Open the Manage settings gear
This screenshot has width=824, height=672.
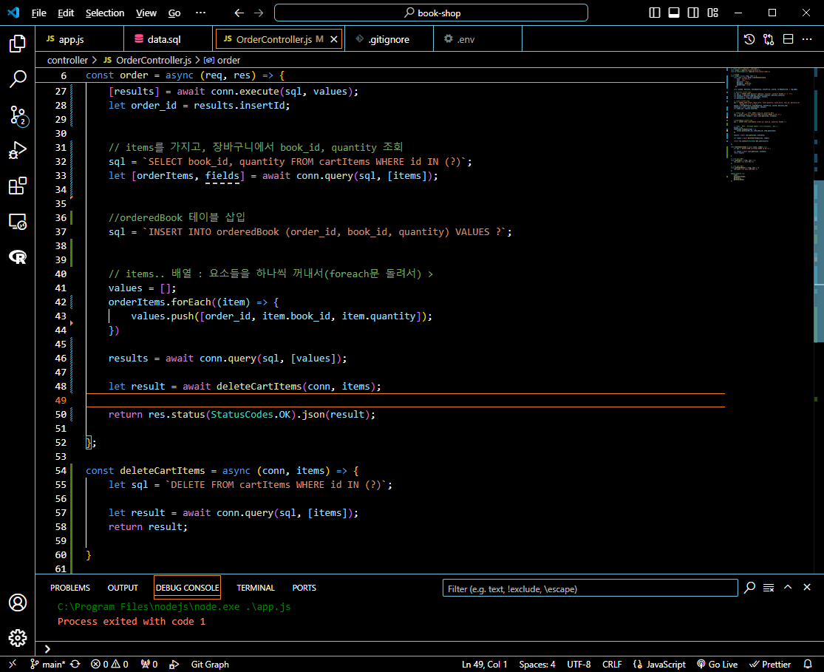coord(17,638)
